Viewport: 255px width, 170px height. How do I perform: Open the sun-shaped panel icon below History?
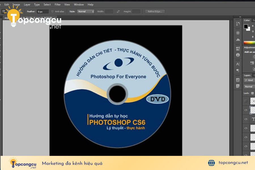coord(238,33)
